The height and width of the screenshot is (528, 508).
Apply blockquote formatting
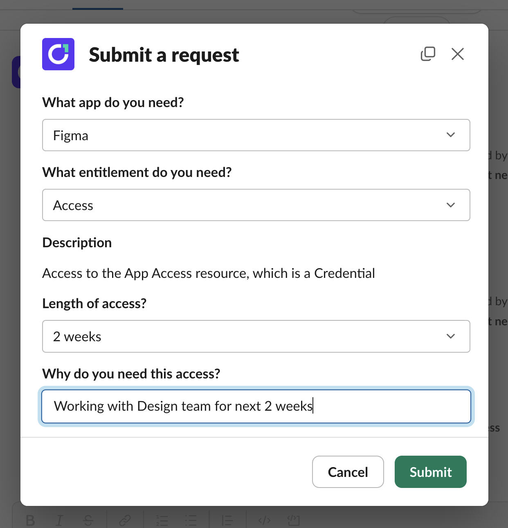click(x=227, y=521)
